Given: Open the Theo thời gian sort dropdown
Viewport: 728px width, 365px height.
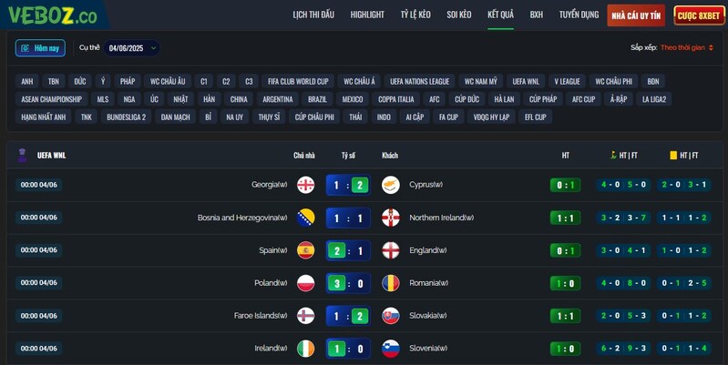Looking at the screenshot, I should pos(687,47).
